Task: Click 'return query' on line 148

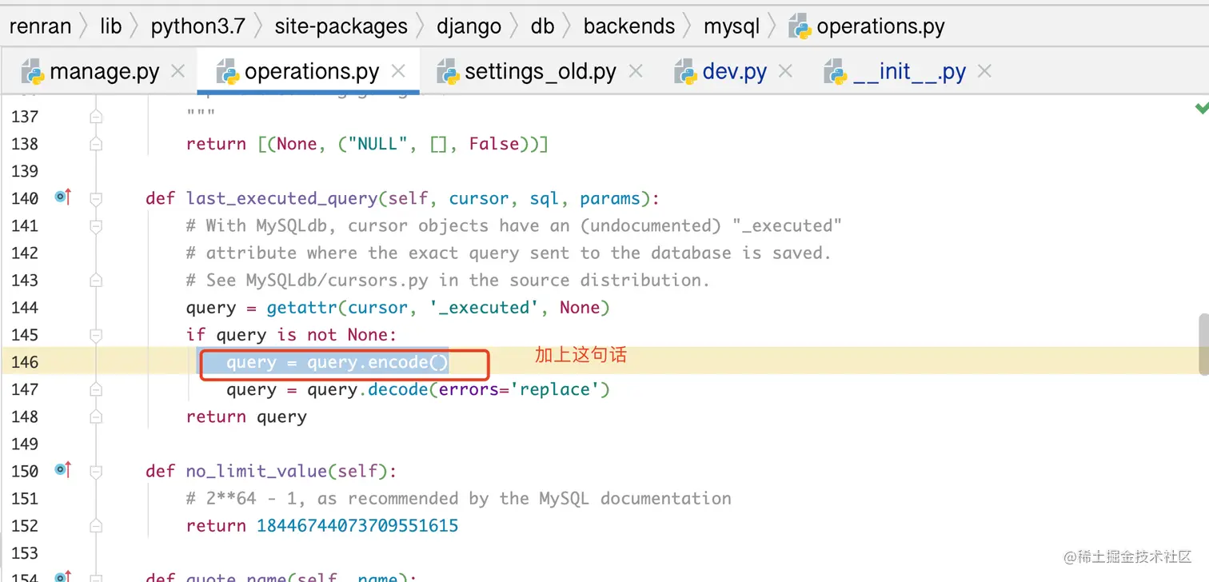Action: [246, 417]
